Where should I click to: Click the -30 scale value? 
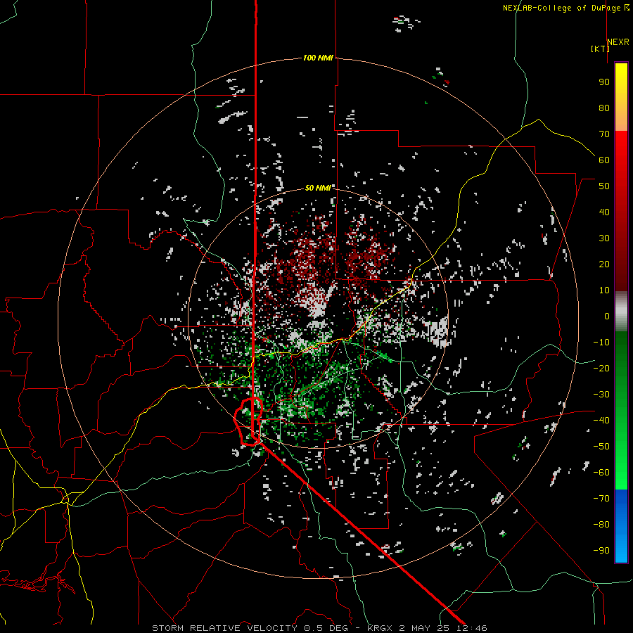click(601, 395)
